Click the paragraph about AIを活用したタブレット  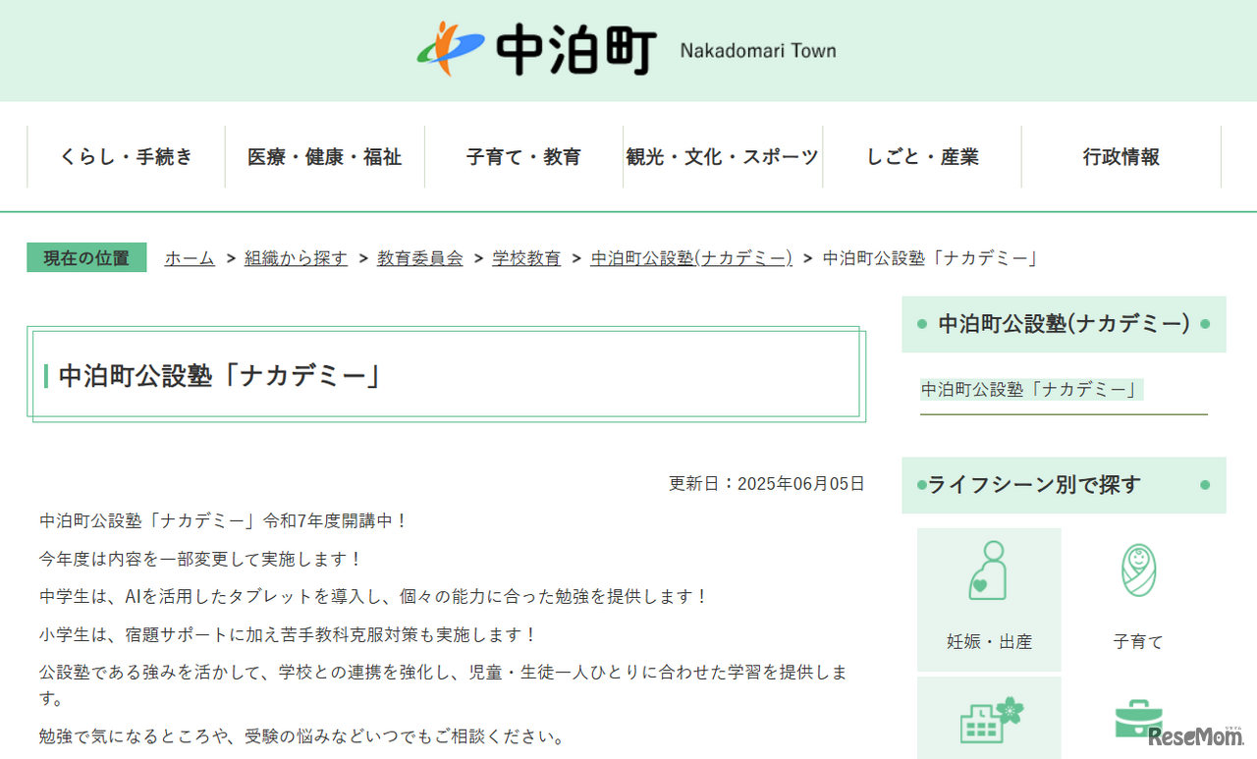374,597
